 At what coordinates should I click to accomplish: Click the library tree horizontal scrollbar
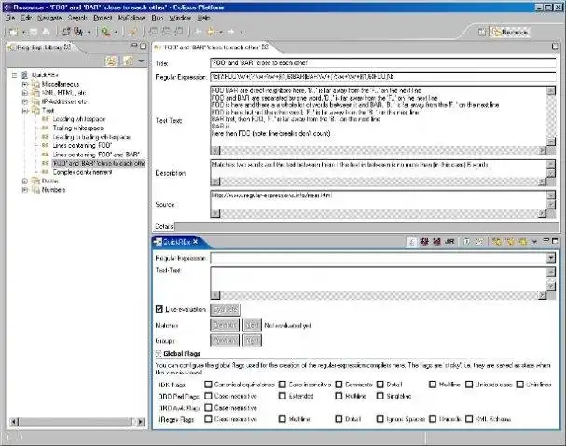pyautogui.click(x=77, y=422)
